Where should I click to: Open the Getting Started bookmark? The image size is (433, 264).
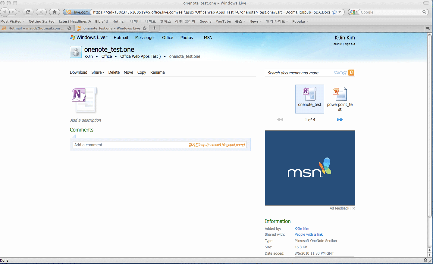point(42,21)
